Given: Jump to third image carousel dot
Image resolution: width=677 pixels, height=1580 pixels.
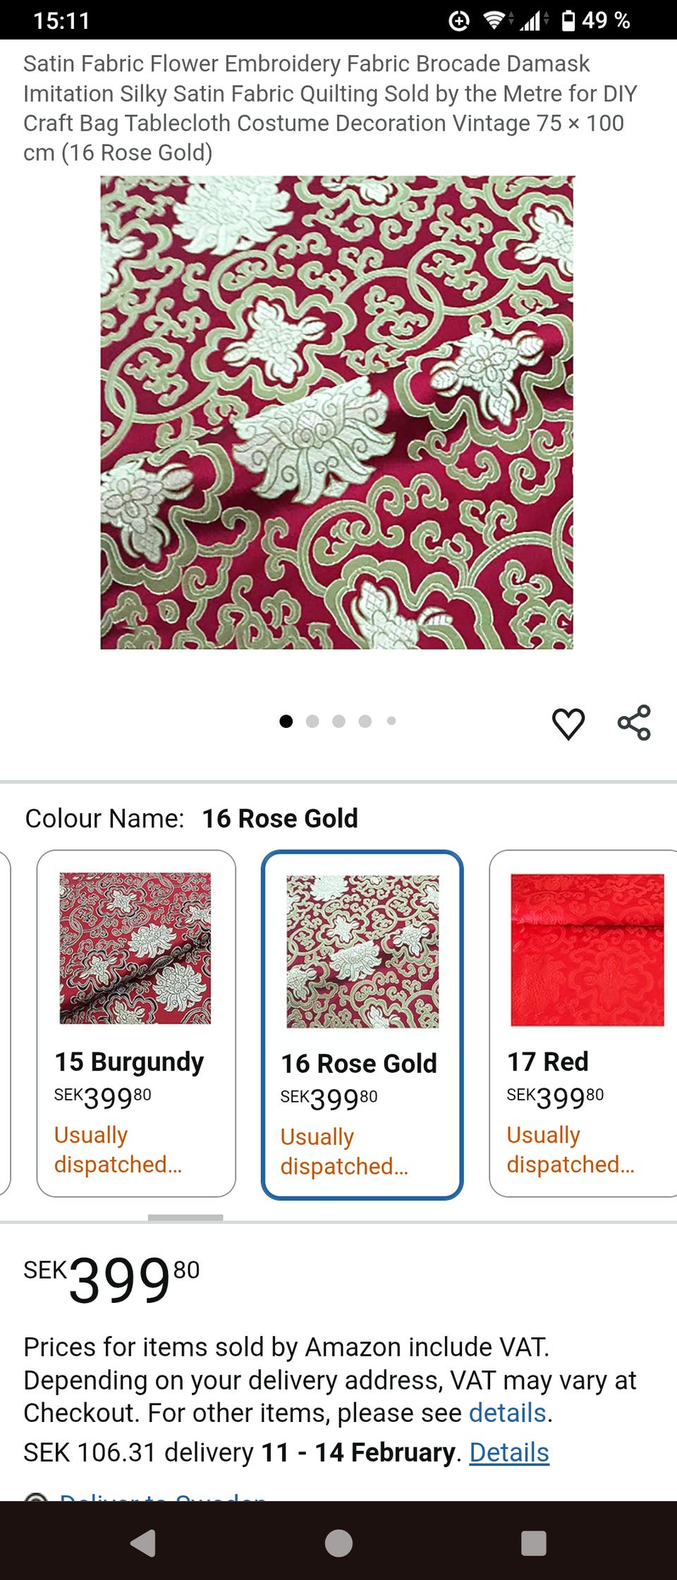Looking at the screenshot, I should (338, 721).
